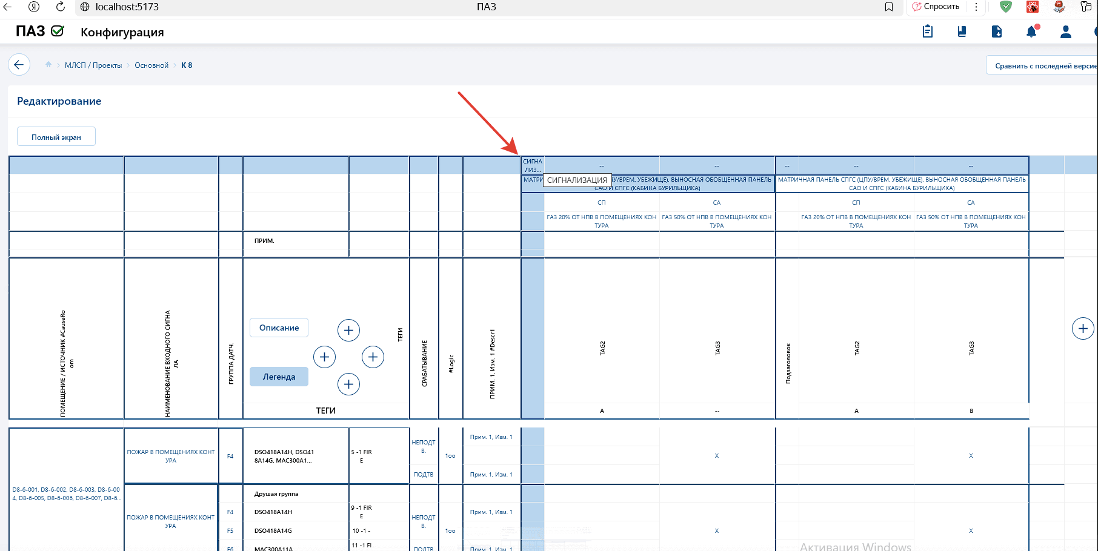
Task: Open the user profile icon
Action: [x=1066, y=31]
